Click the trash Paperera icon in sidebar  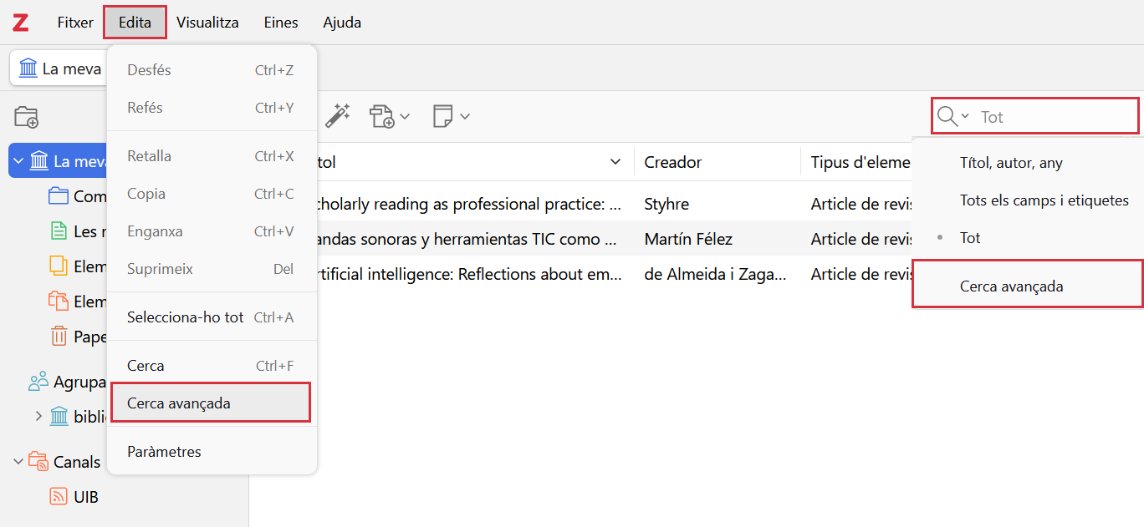click(x=59, y=337)
